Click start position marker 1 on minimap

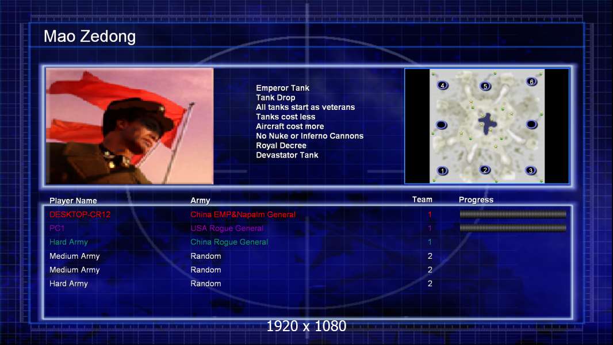point(443,171)
